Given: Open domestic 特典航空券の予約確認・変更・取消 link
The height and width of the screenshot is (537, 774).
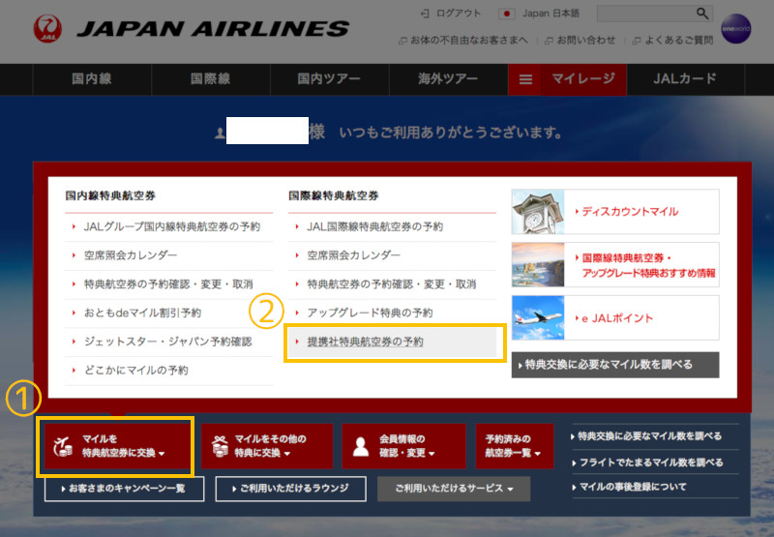Looking at the screenshot, I should [x=168, y=284].
